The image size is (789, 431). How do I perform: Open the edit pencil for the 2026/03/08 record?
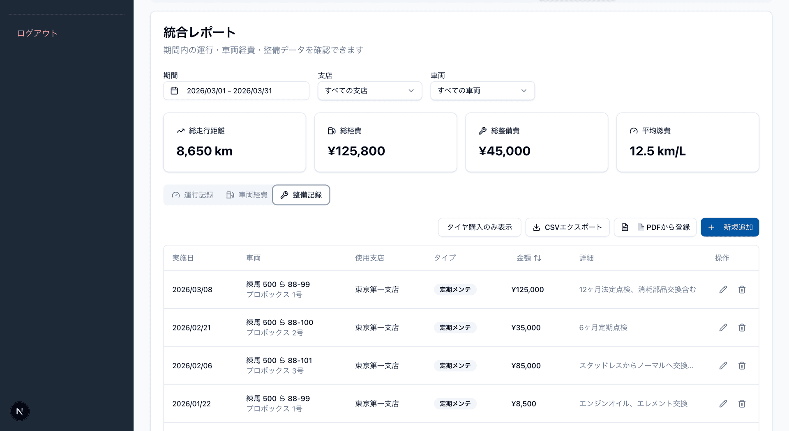point(723,289)
